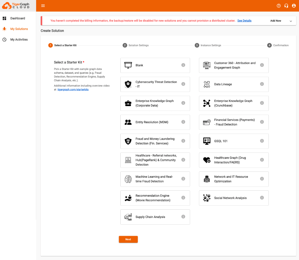Click the My Activities clock icon

4,40
